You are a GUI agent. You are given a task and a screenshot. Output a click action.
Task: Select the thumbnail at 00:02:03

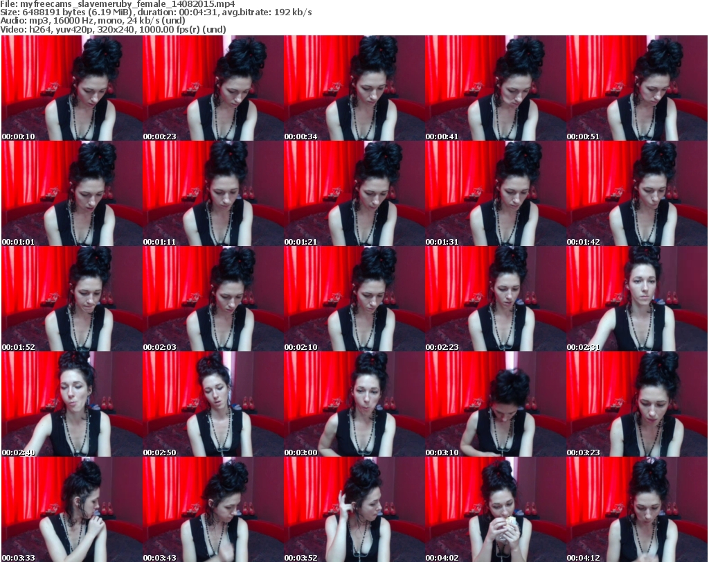click(x=213, y=299)
